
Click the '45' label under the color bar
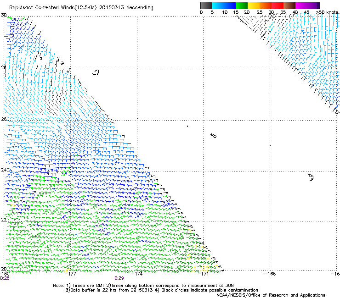[x=306, y=12]
